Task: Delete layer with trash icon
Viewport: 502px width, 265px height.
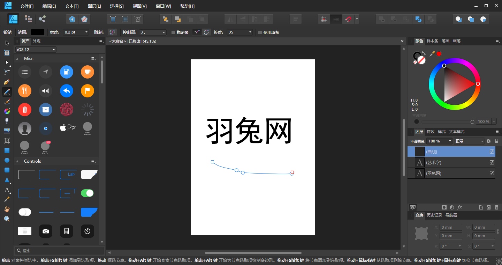Action: pos(496,207)
